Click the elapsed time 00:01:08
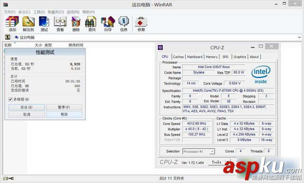304x183 pixels. (73, 81)
